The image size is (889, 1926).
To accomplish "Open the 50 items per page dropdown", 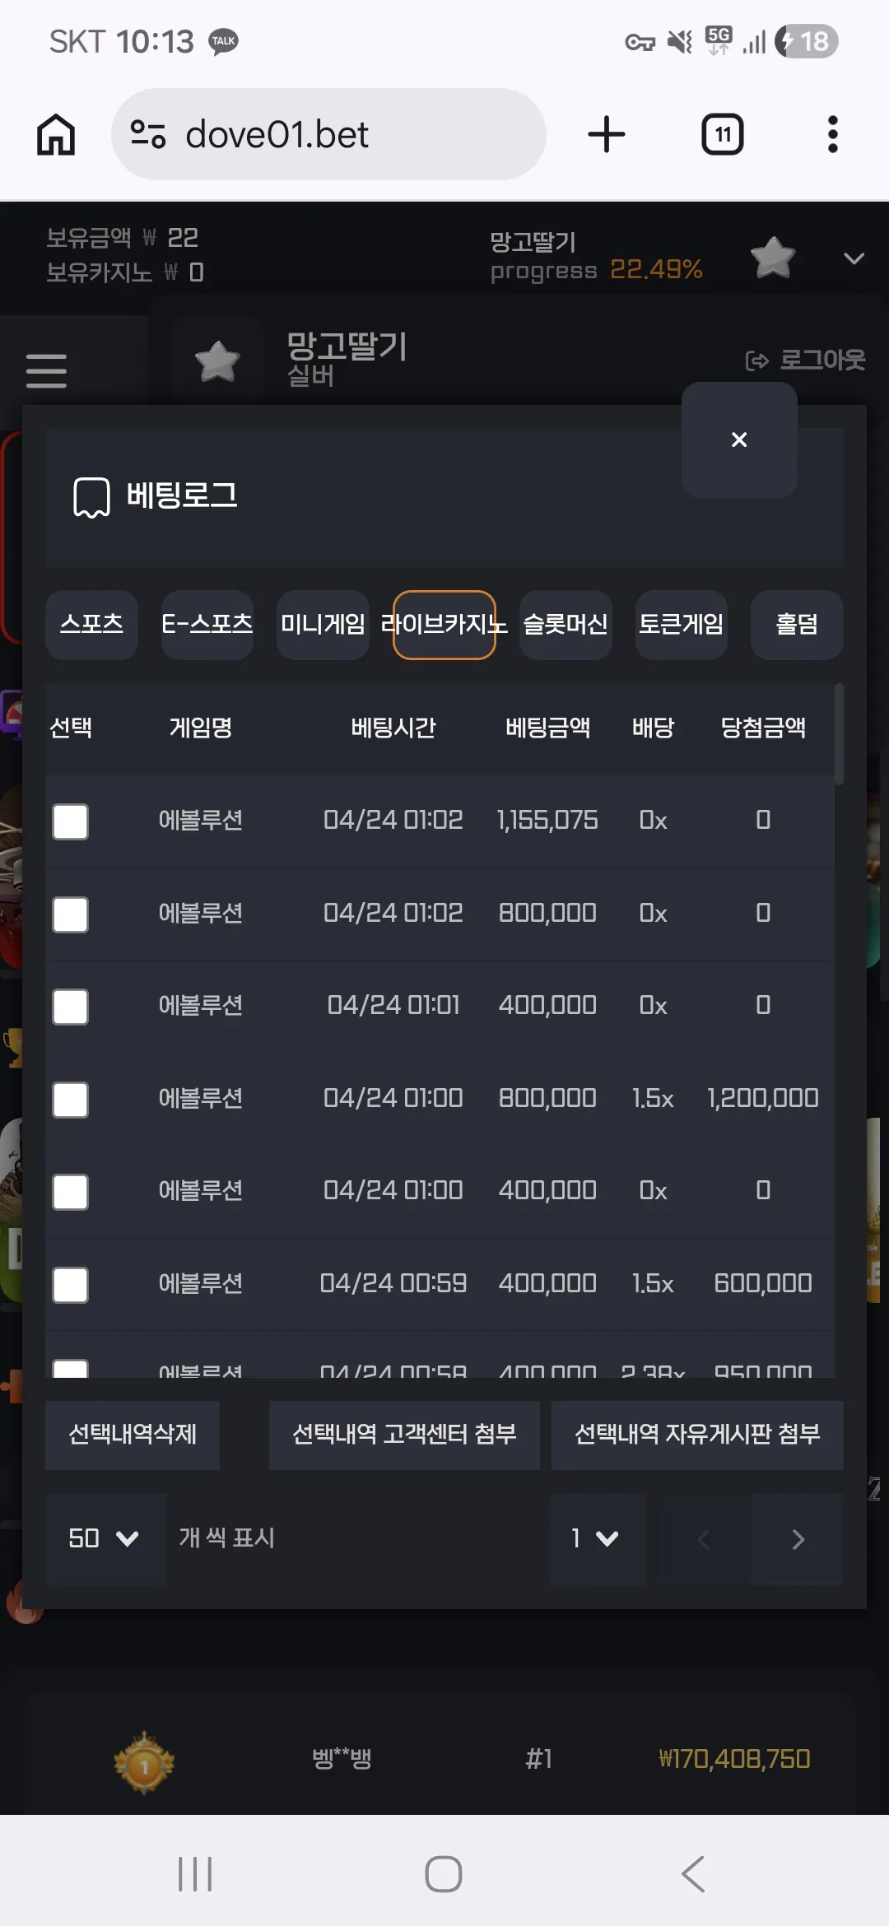I will click(x=105, y=1538).
